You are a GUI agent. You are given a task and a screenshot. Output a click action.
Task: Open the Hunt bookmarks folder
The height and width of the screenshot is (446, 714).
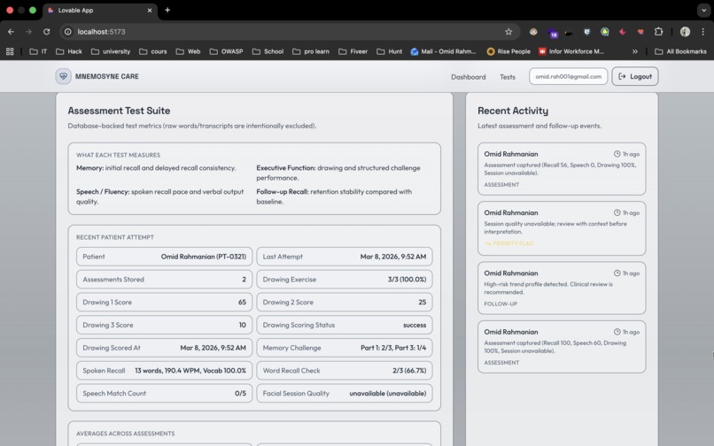pyautogui.click(x=389, y=51)
